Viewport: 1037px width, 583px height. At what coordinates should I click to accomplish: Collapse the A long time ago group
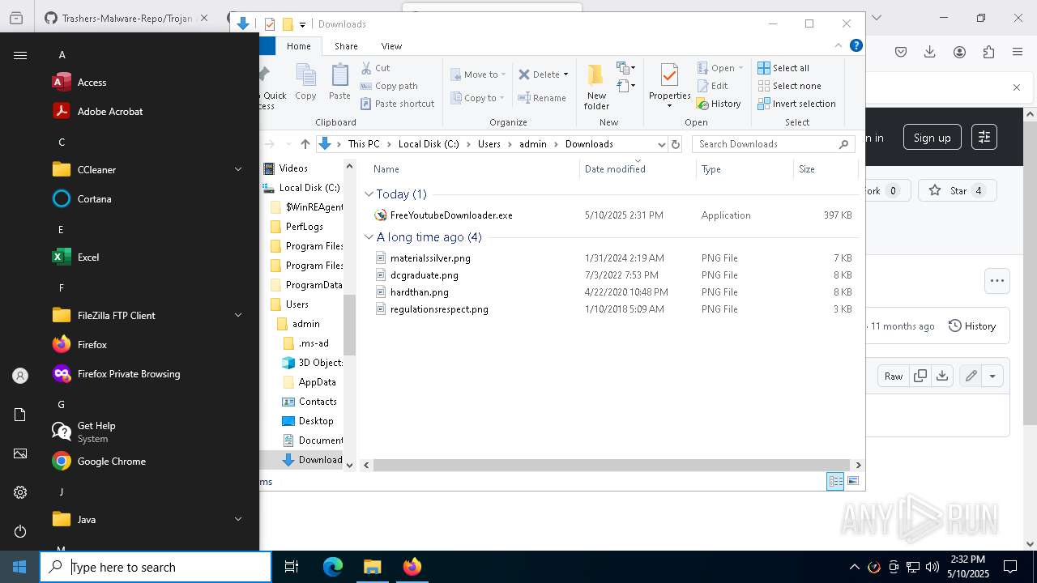[x=369, y=237]
